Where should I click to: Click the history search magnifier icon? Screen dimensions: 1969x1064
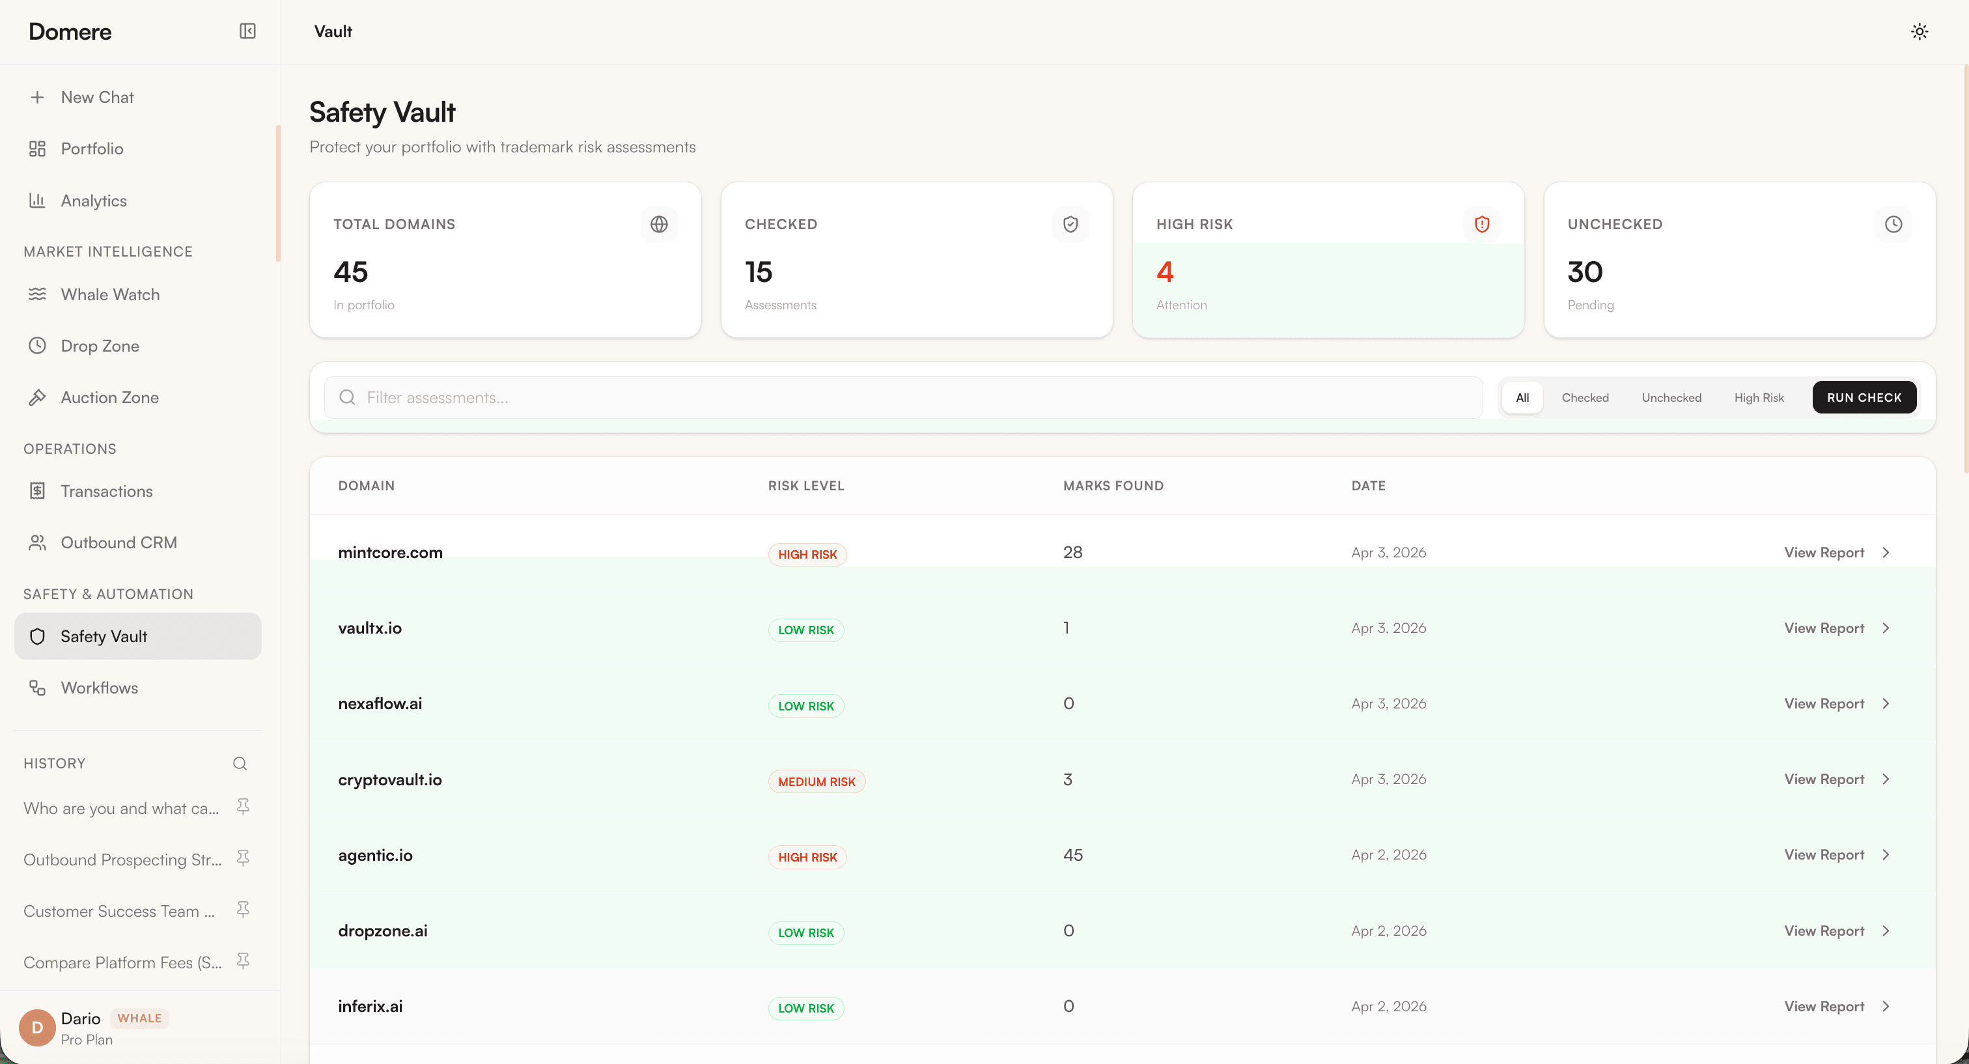pyautogui.click(x=239, y=763)
